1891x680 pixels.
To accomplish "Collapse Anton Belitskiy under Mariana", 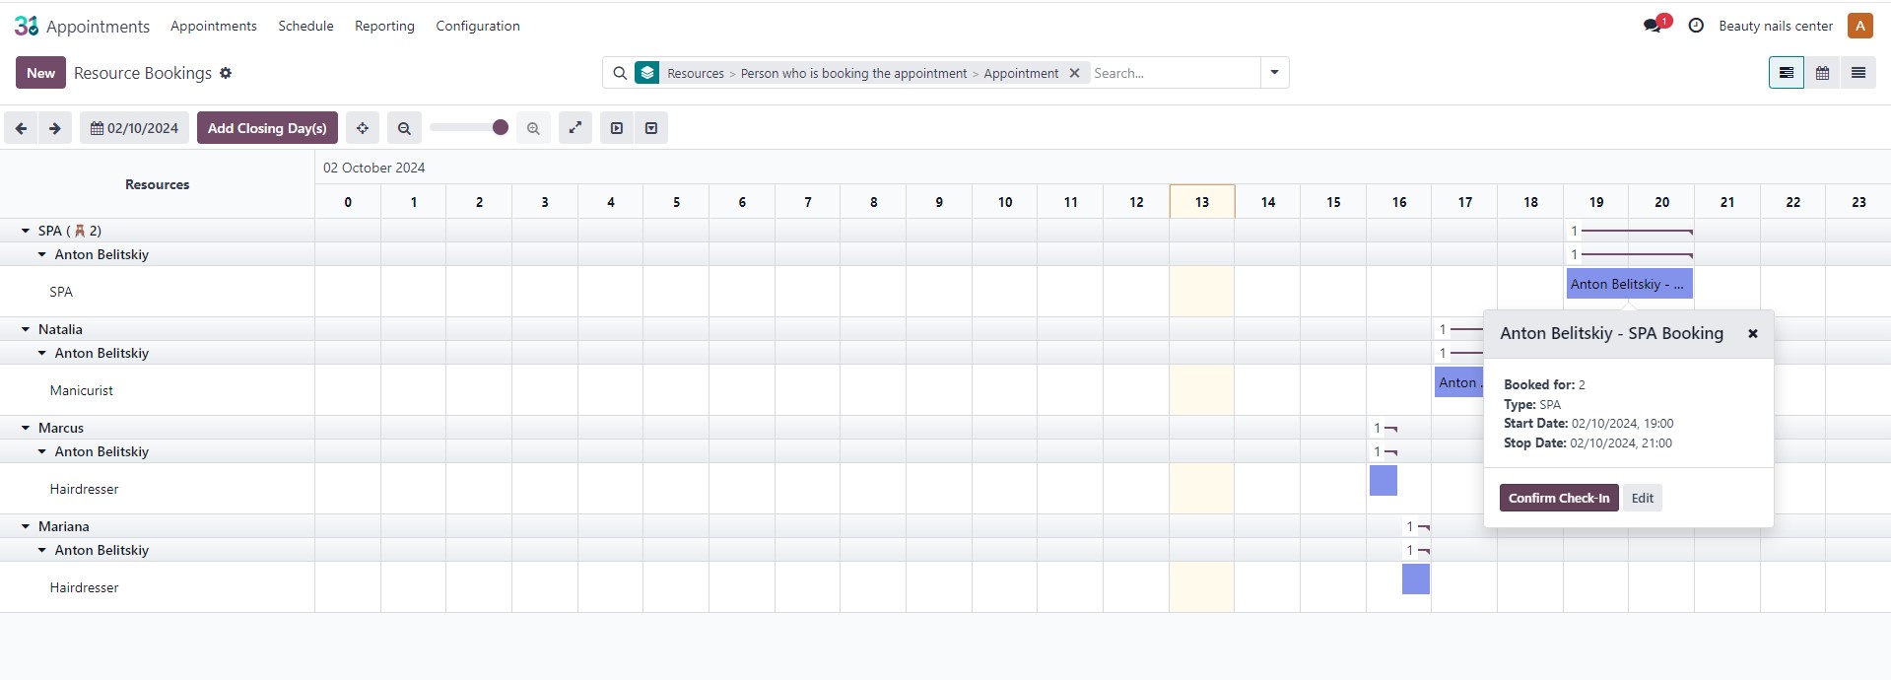I will (x=42, y=550).
